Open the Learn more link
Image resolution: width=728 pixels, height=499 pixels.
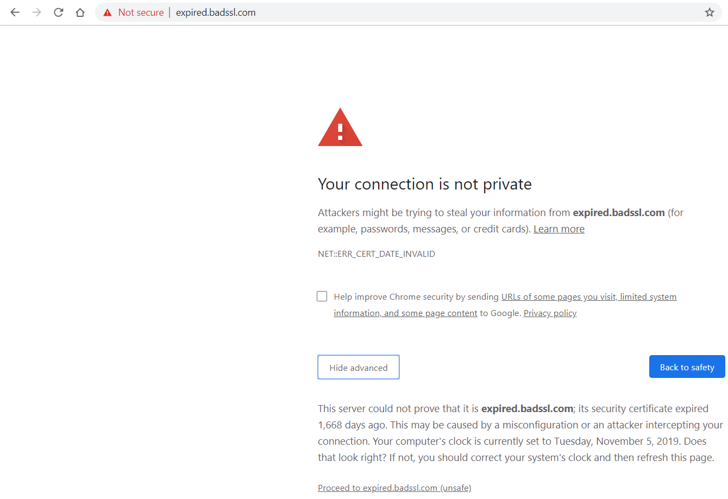pos(559,229)
